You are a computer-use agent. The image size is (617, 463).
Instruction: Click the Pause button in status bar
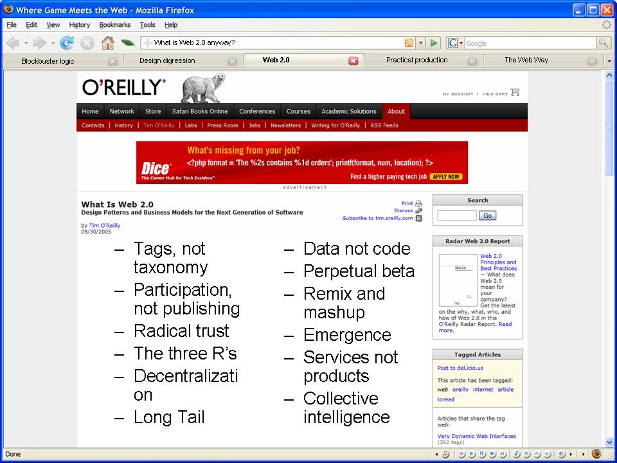pyautogui.click(x=482, y=454)
